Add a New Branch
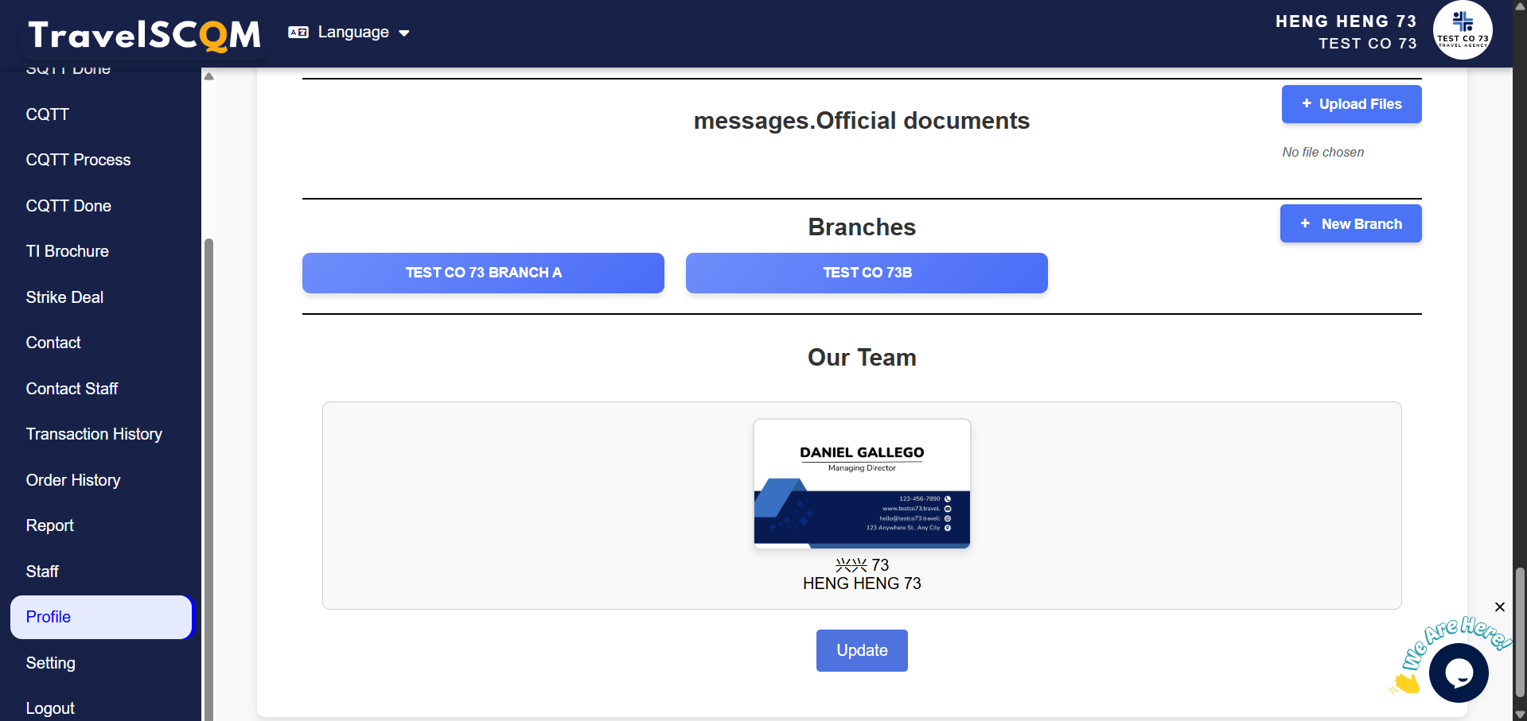Viewport: 1527px width, 721px height. (1350, 224)
